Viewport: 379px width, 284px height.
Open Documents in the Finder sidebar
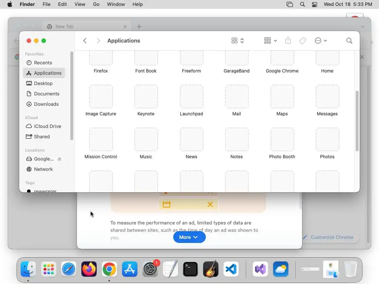tap(44, 94)
